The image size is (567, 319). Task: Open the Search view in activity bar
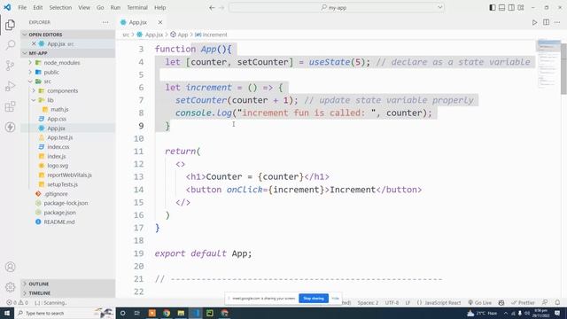pyautogui.click(x=10, y=45)
